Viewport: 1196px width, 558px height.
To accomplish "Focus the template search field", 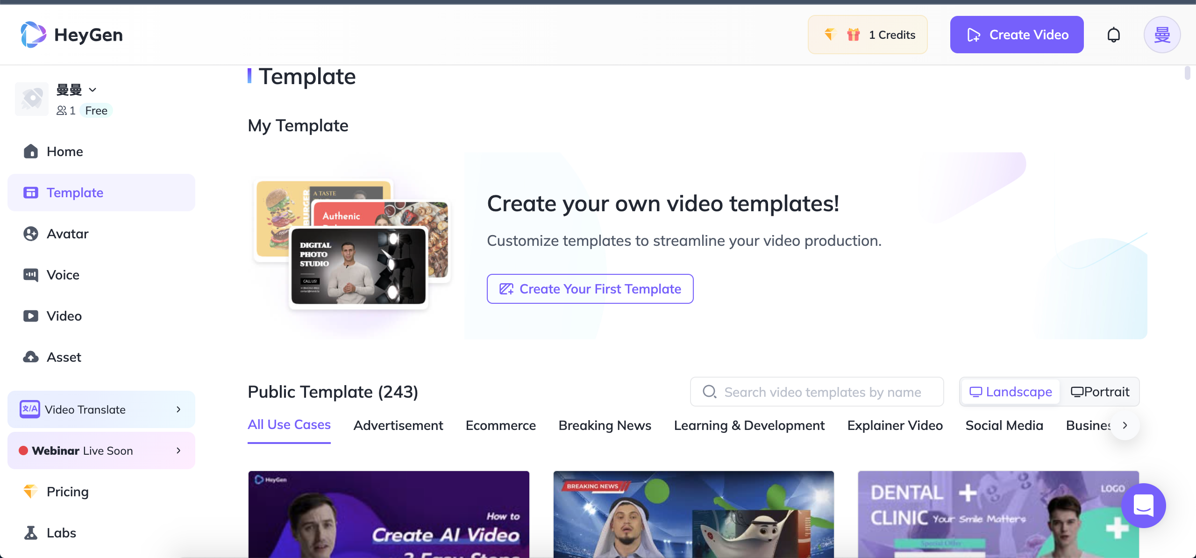I will click(817, 392).
